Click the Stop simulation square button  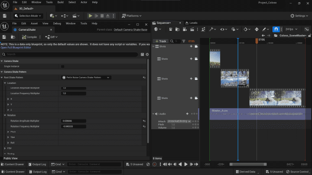click(x=102, y=16)
